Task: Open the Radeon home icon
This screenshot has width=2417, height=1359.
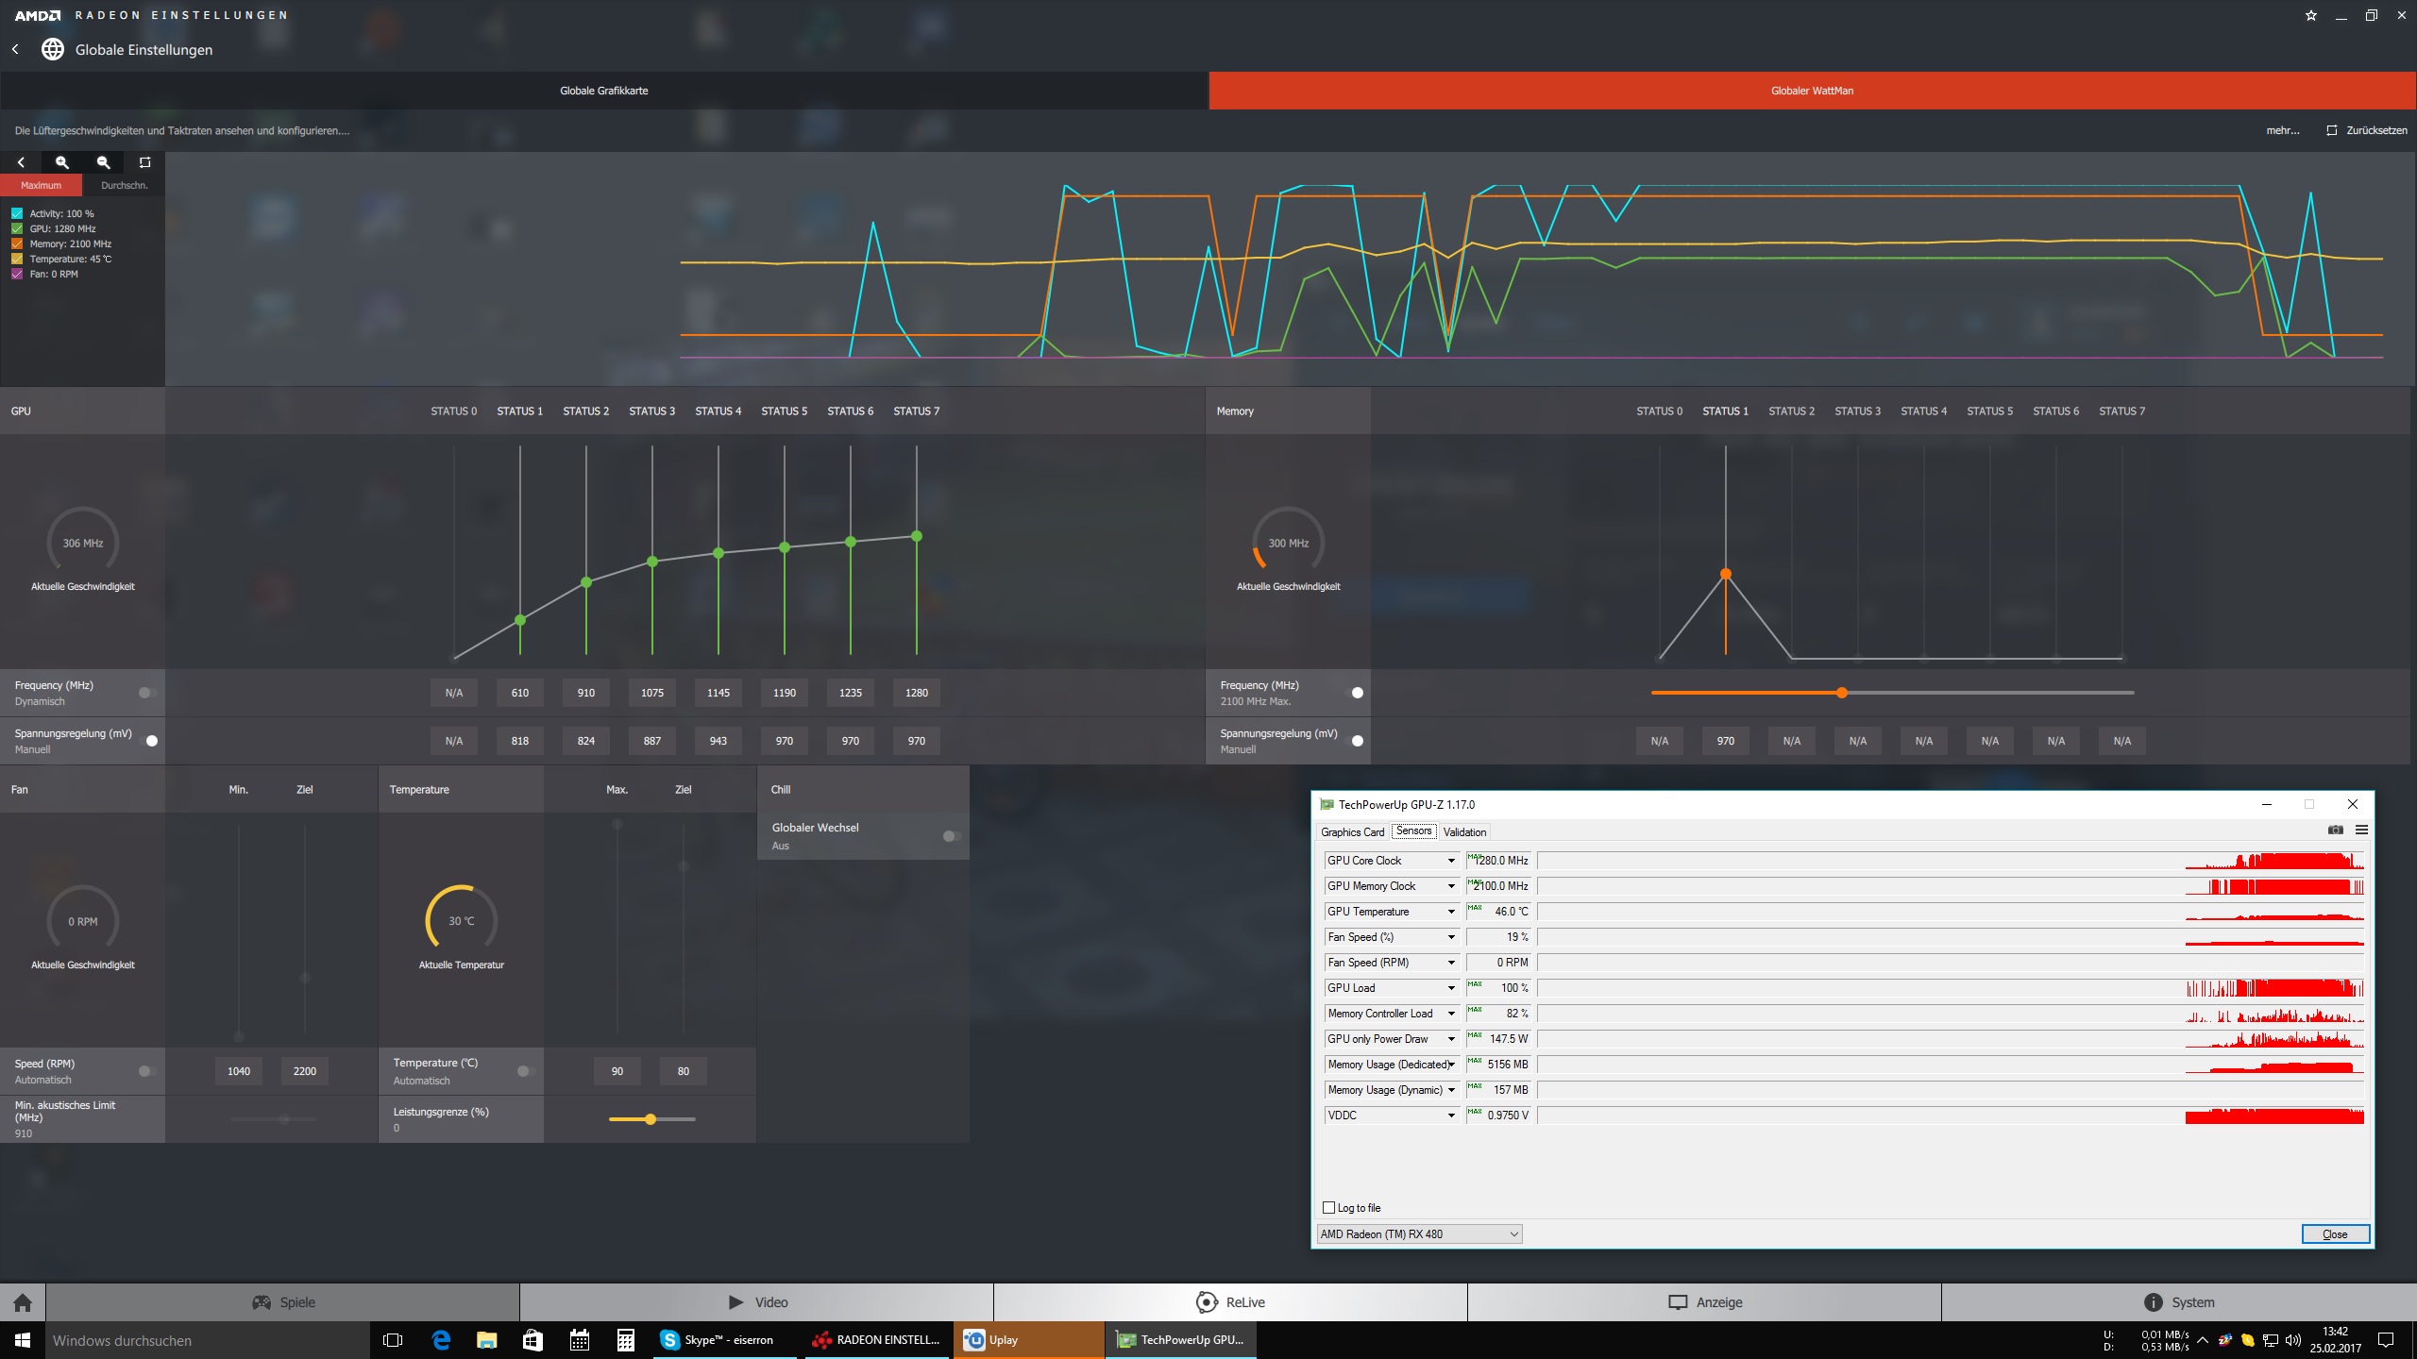Action: (23, 1302)
